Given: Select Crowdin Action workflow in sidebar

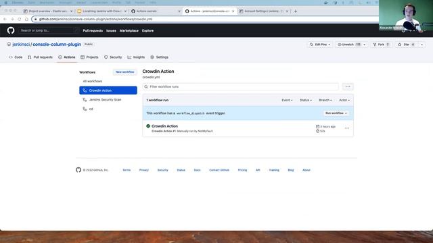Looking at the screenshot, I should coord(108,90).
